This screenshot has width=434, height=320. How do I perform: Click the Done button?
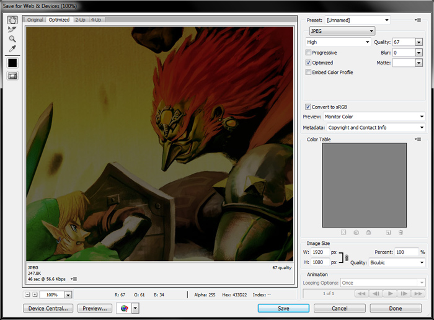coord(396,308)
